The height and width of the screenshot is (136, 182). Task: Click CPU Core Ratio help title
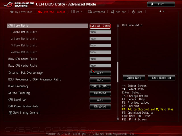132,25
